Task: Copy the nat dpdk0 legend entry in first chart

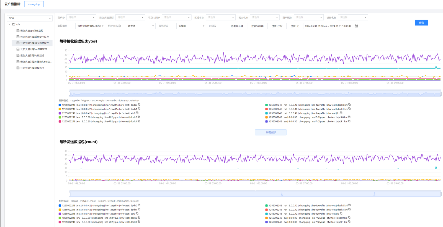Action: coord(139,105)
